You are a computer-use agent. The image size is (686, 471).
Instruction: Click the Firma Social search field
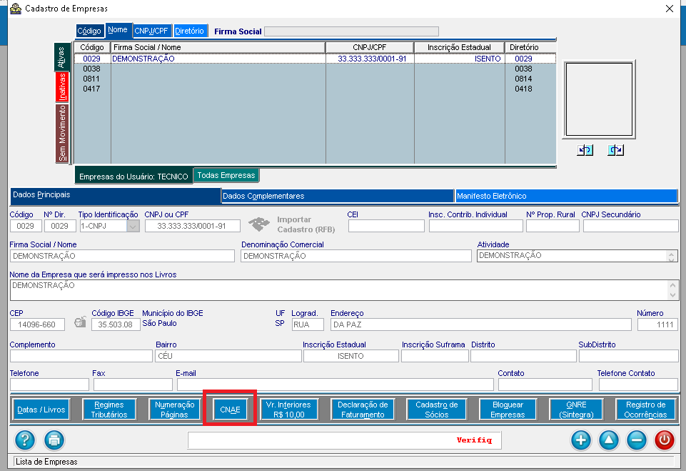tap(351, 31)
